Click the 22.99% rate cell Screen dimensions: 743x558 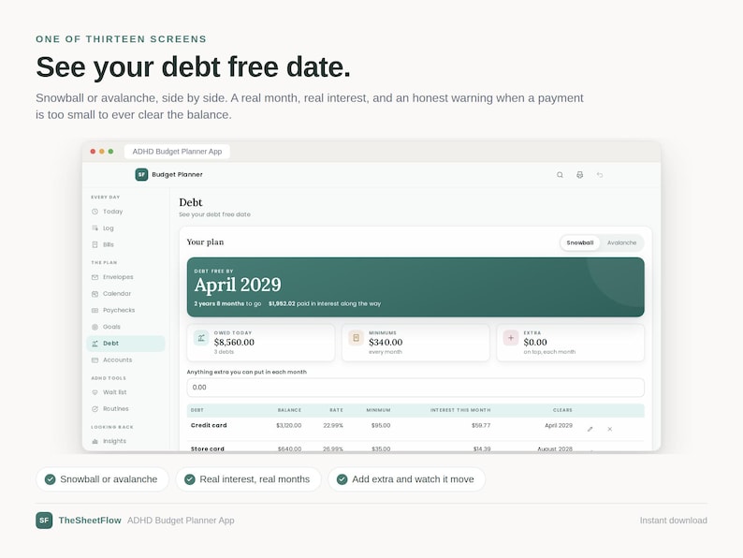tap(333, 425)
